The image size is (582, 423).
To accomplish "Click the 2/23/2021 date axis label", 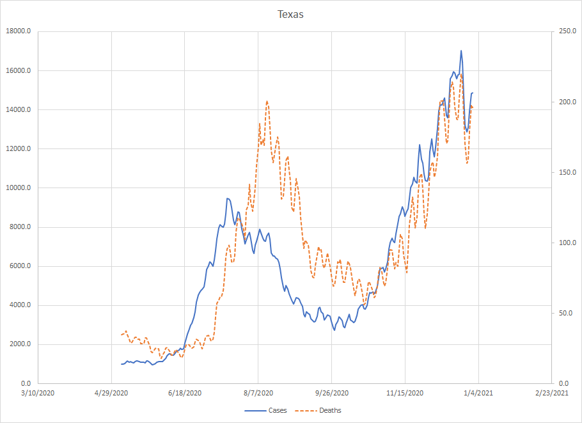I will point(551,393).
